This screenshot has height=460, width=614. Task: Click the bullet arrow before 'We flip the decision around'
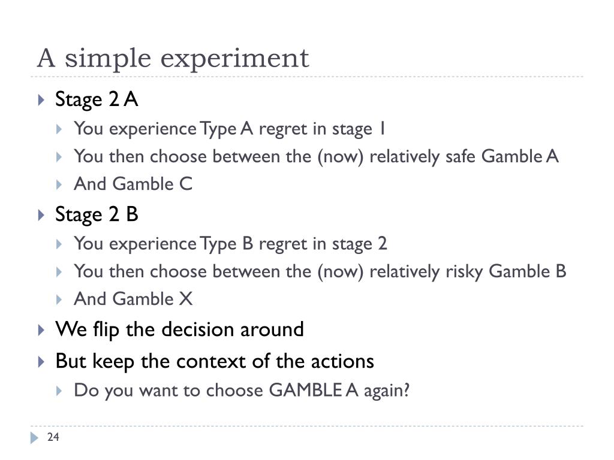[x=41, y=330]
